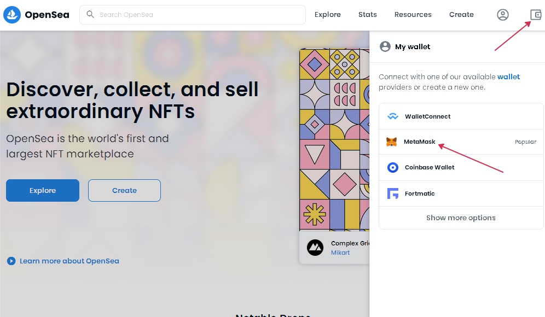This screenshot has height=317, width=545.
Task: Click the Fortmatic logo icon
Action: tap(392, 193)
